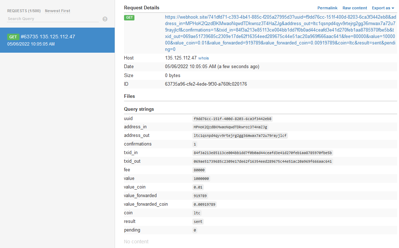This screenshot has width=399, height=248.
Task: Click the coin value ltc
Action: pyautogui.click(x=197, y=213)
